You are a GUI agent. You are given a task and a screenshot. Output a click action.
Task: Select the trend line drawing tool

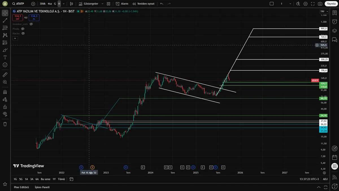coord(5,20)
